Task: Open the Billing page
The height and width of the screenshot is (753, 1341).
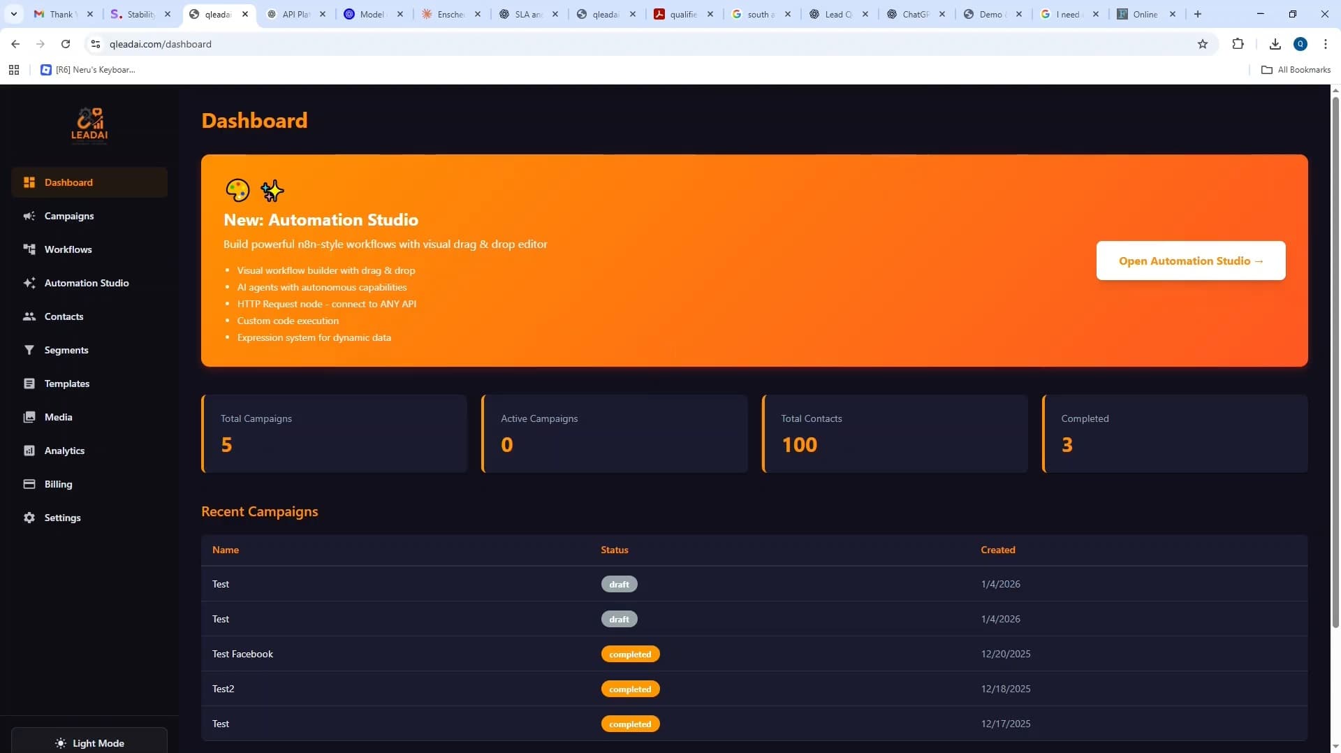Action: click(x=59, y=484)
